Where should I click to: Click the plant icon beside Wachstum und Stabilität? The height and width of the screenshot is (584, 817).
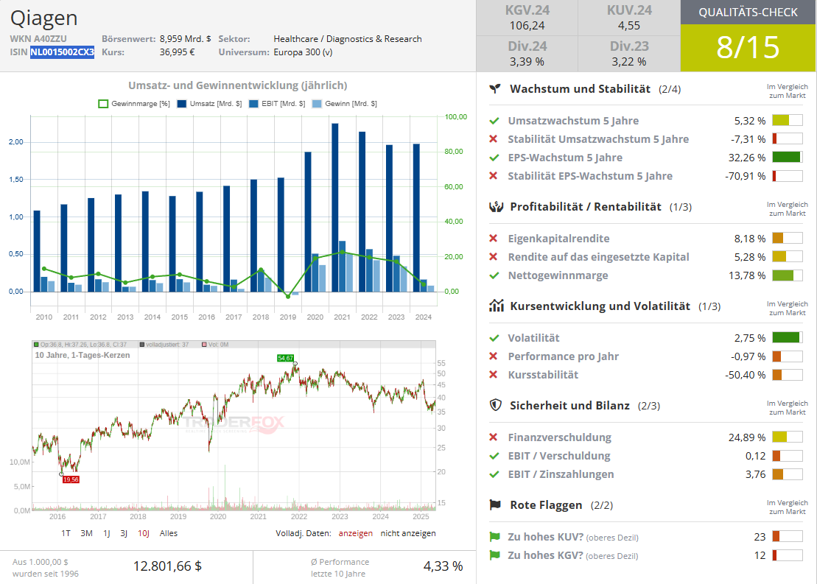(495, 89)
